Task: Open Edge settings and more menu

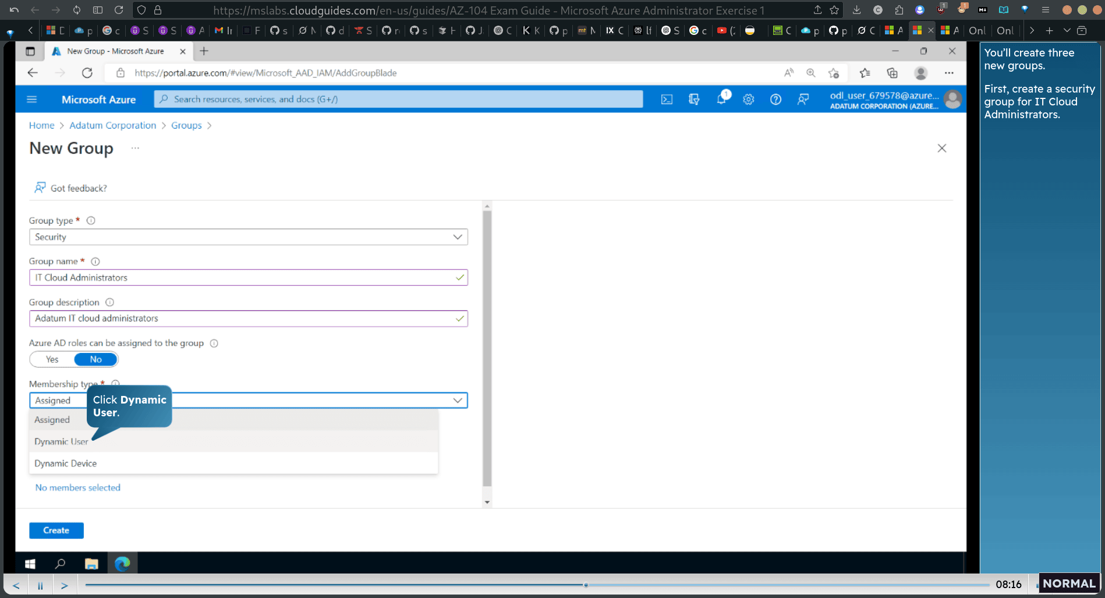Action: click(x=949, y=73)
